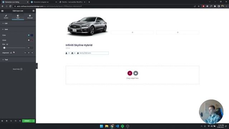229x129 pixels.
Task: Open the widgets grid panel
Action: pos(33,11)
